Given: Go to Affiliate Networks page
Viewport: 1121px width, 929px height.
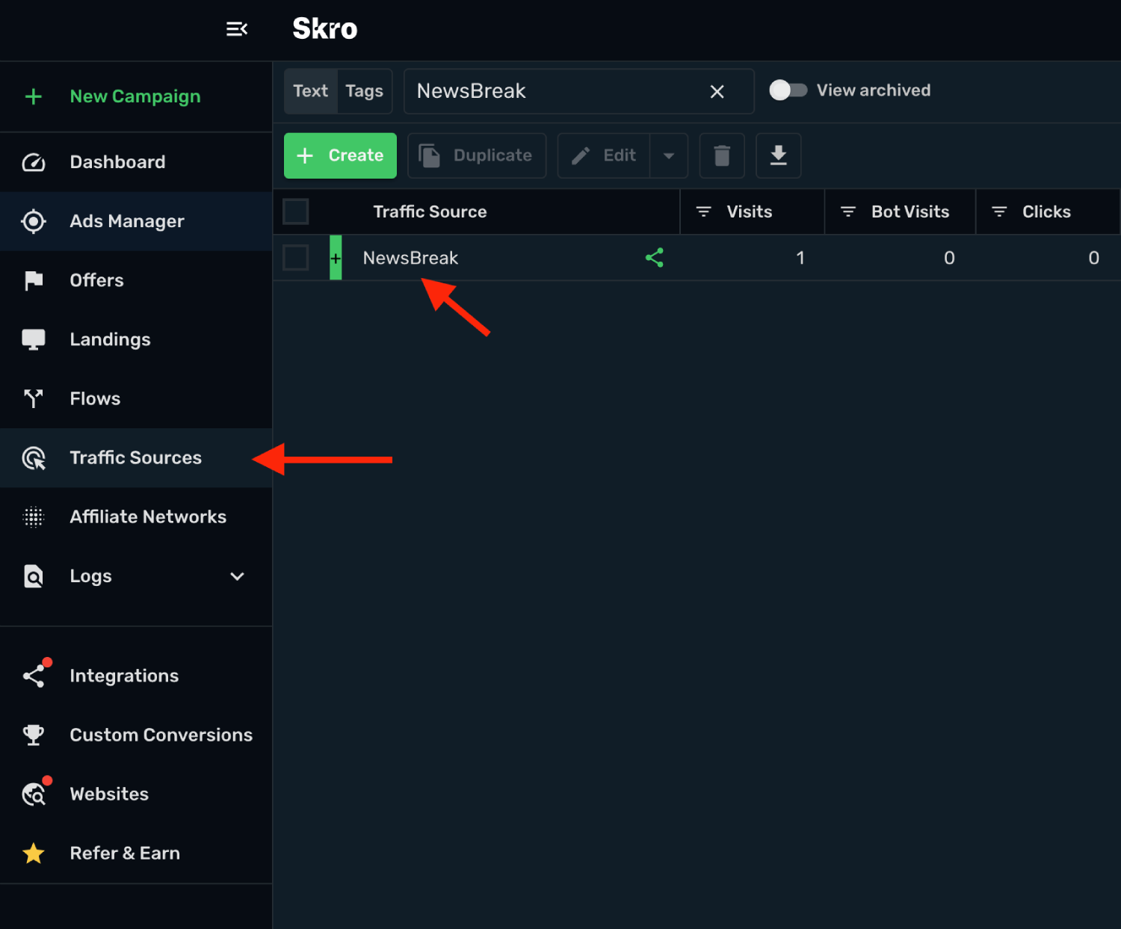Looking at the screenshot, I should click(136, 517).
